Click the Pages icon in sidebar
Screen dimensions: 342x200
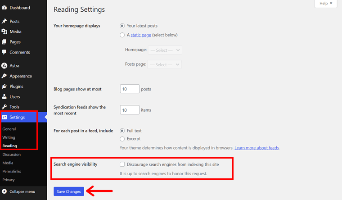tap(4, 41)
